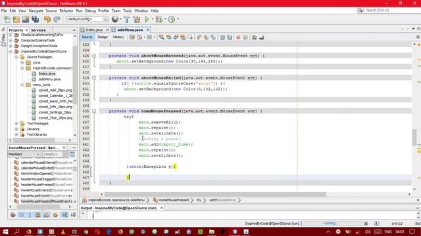The width and height of the screenshot is (421, 236).
Task: Click the Debug Project toolbar icon
Action: point(159,19)
